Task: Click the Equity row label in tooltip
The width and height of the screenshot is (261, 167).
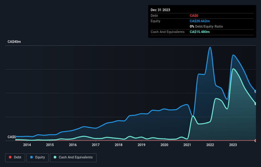Action: (x=155, y=21)
